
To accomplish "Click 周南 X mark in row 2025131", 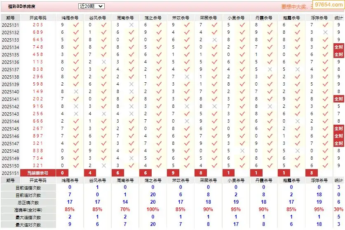I will (131, 25).
